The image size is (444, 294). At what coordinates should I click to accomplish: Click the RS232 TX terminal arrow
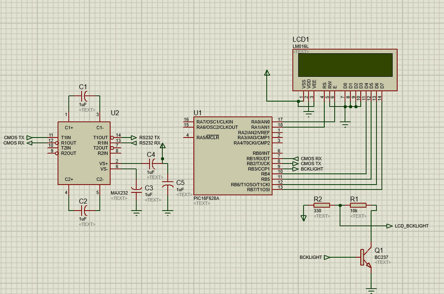click(134, 137)
